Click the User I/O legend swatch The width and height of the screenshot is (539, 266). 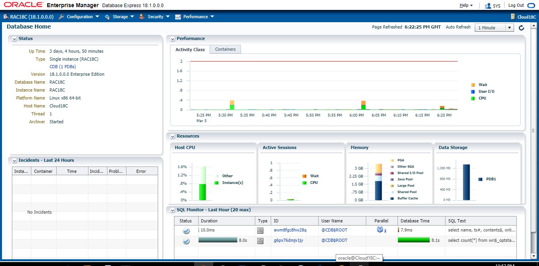[473, 92]
